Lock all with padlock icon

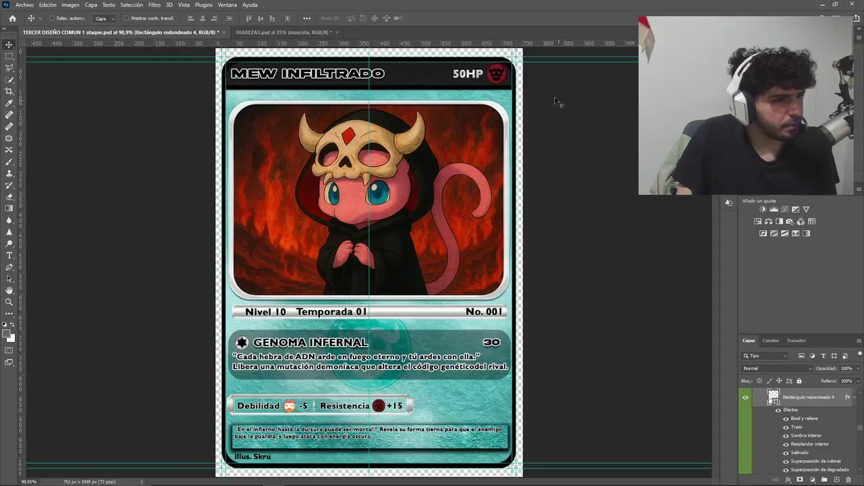point(799,381)
